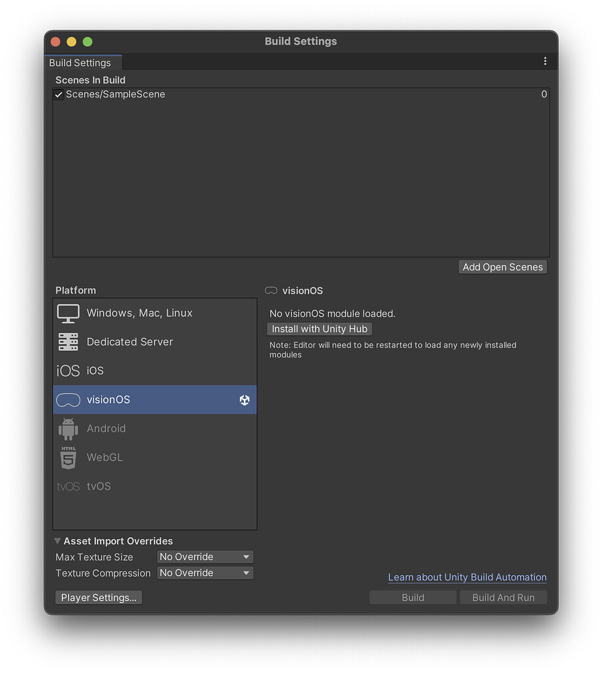Toggle inclusion of SampleScene in build
Screen dimensions: 603x674
pyautogui.click(x=59, y=94)
